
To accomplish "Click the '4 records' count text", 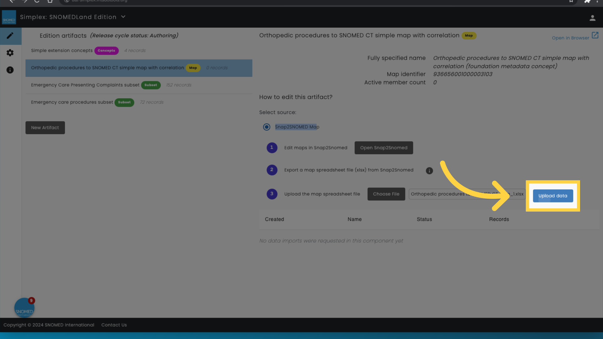I will pyautogui.click(x=135, y=51).
